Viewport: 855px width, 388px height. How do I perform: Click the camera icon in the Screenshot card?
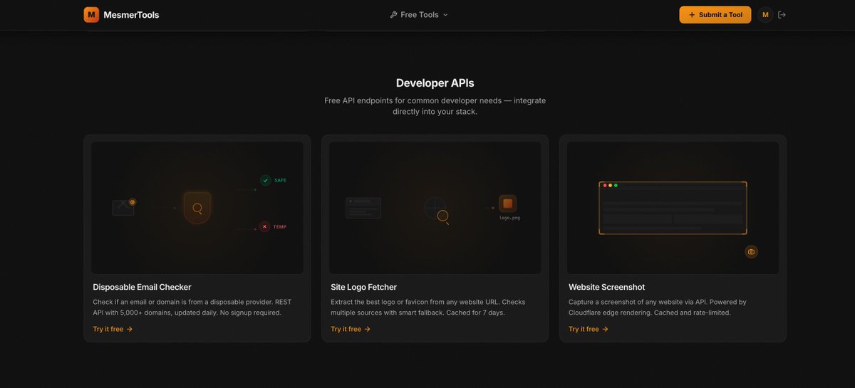click(x=751, y=251)
